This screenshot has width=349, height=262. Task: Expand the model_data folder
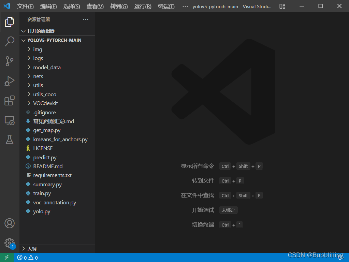coord(57,67)
